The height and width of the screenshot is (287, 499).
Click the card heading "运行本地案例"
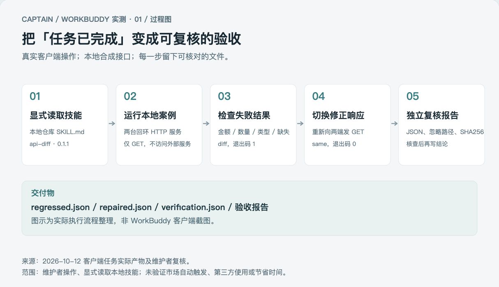[150, 116]
